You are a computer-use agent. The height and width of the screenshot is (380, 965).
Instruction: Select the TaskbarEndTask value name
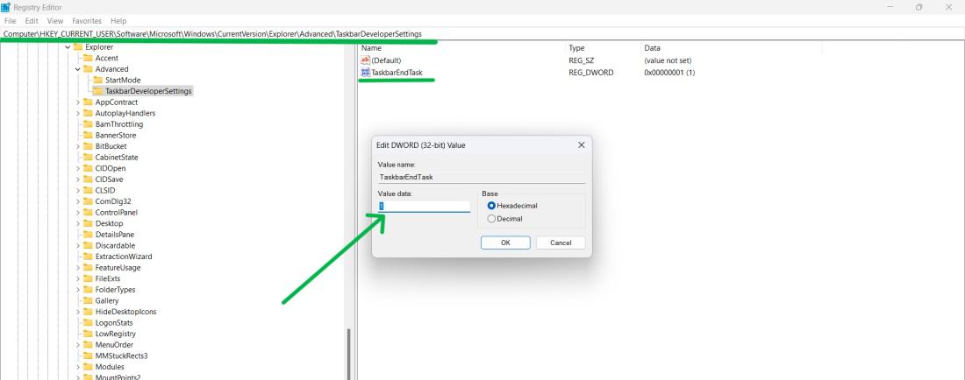coord(397,73)
